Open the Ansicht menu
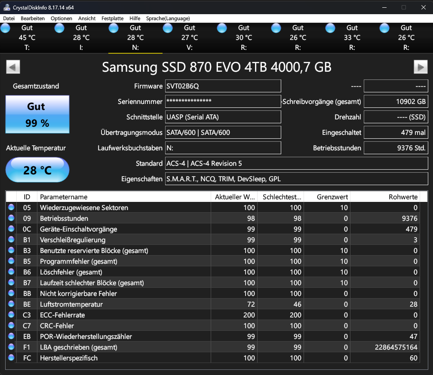Screen dimensions: 433x375 pos(87,18)
